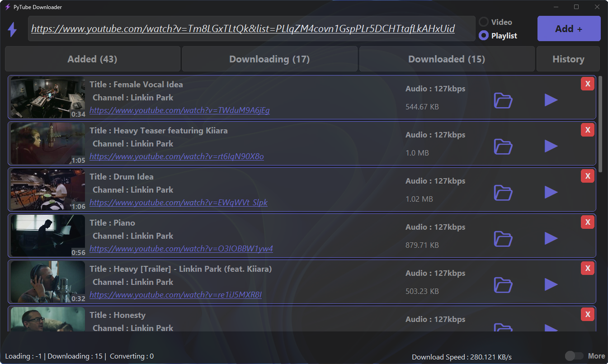608x364 pixels.
Task: Click the Add + button
Action: coord(569,28)
